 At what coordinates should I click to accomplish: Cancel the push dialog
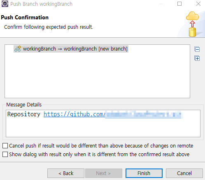(184, 173)
